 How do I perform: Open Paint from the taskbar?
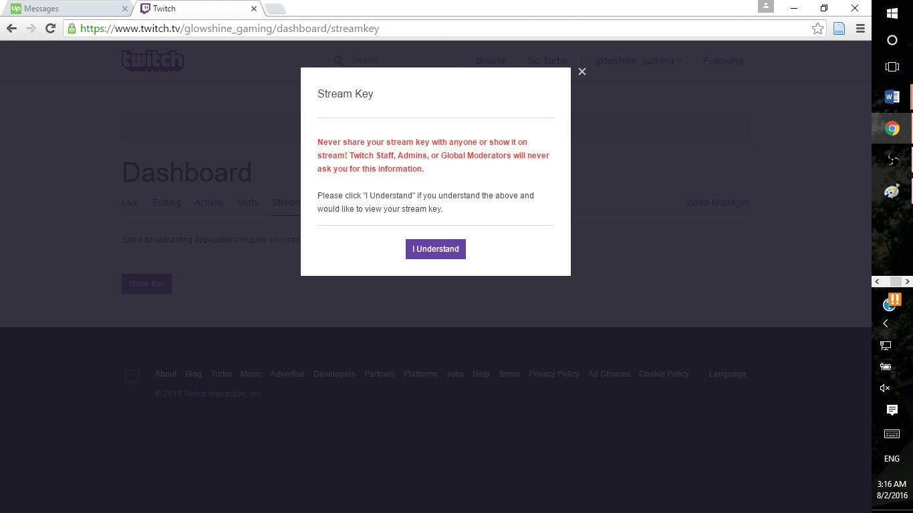892,191
